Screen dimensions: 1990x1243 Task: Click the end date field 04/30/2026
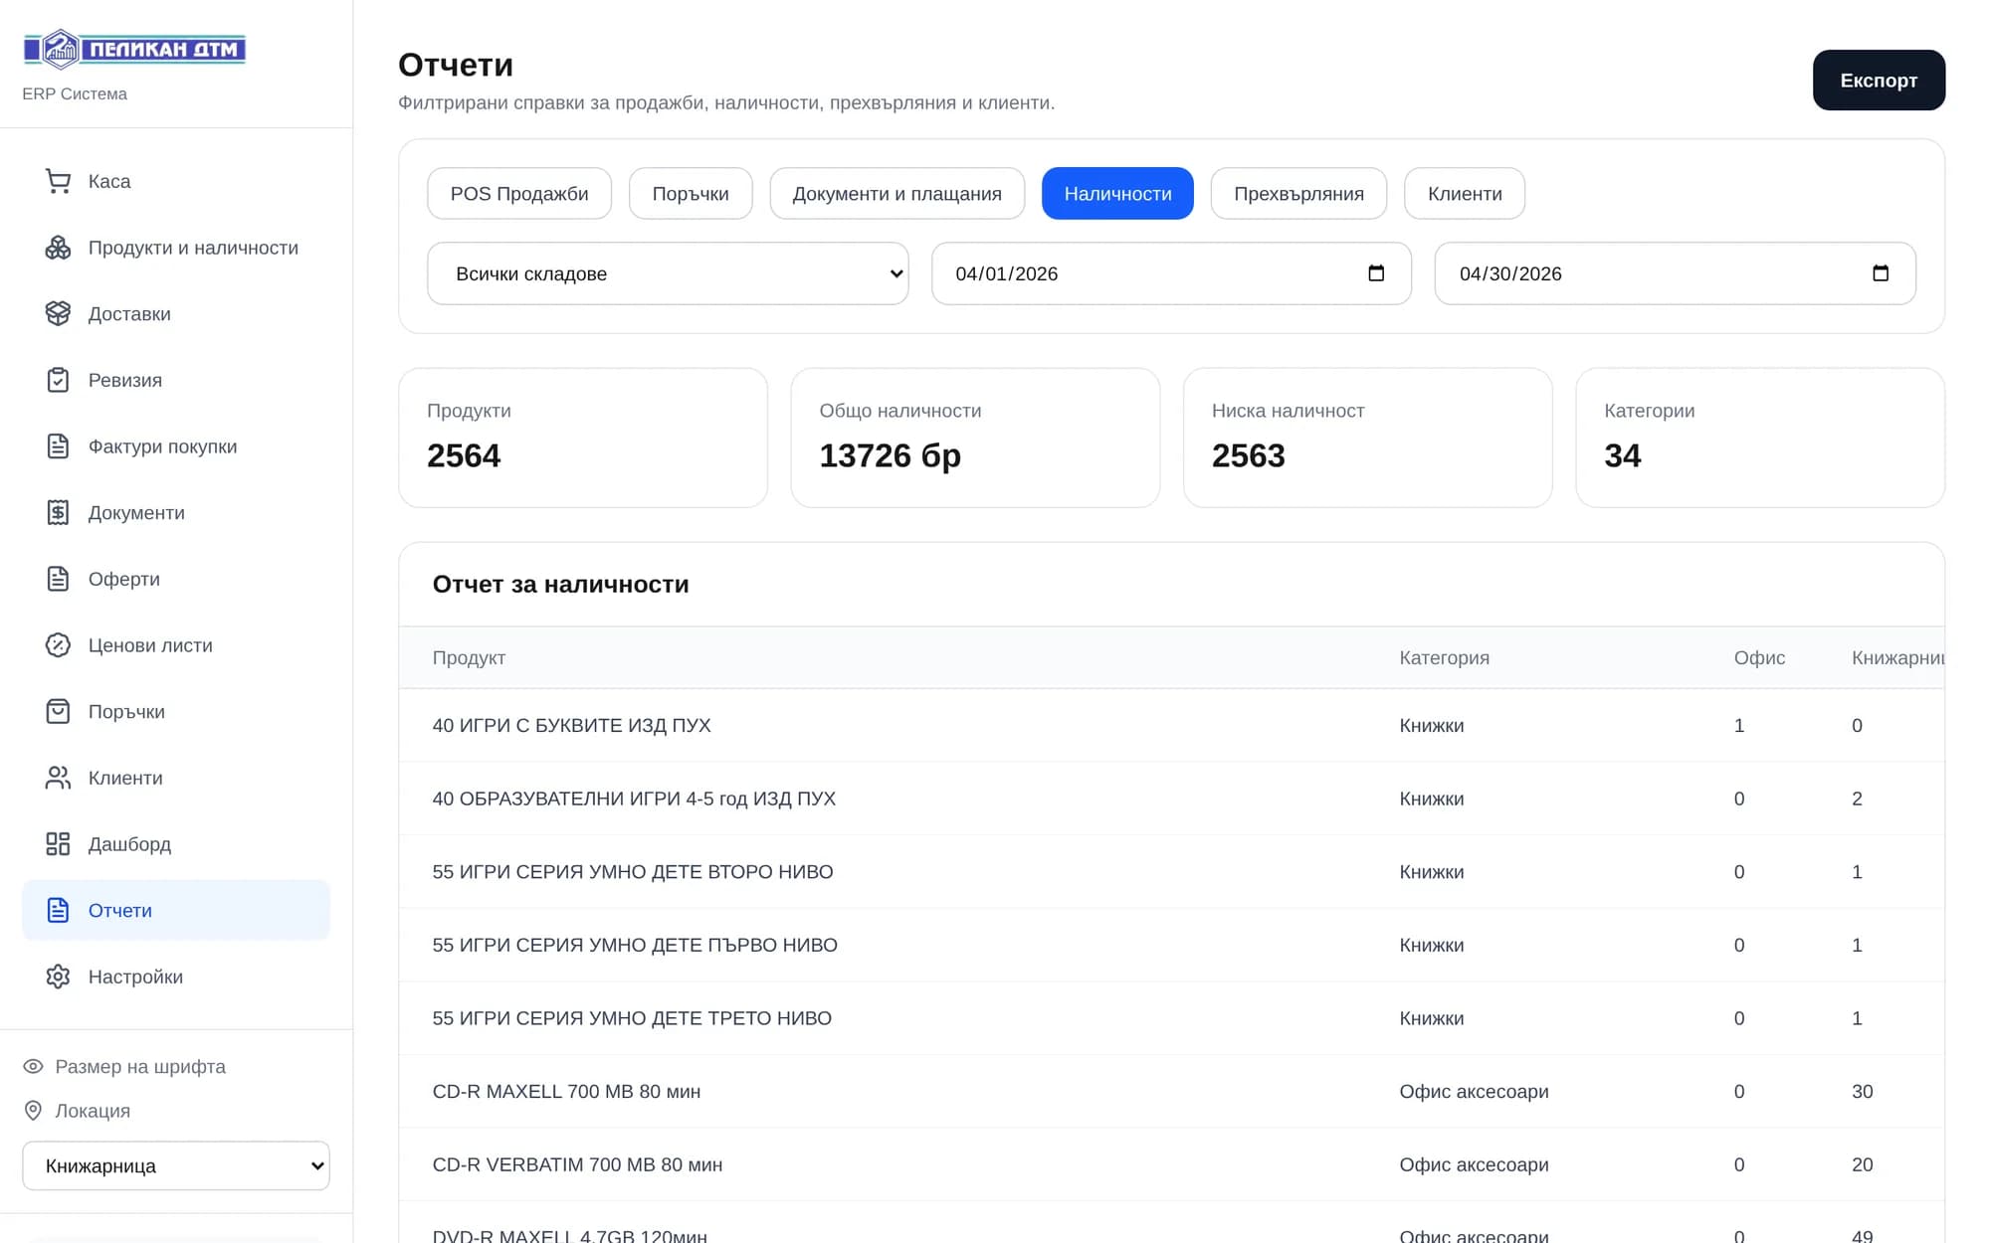coord(1675,273)
